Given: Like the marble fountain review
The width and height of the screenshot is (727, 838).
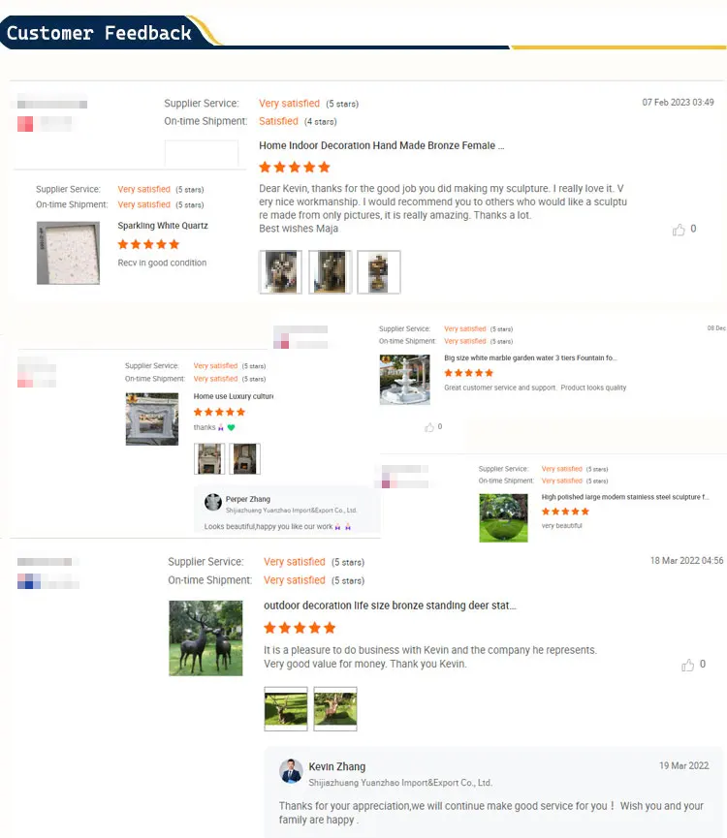Looking at the screenshot, I should [429, 427].
